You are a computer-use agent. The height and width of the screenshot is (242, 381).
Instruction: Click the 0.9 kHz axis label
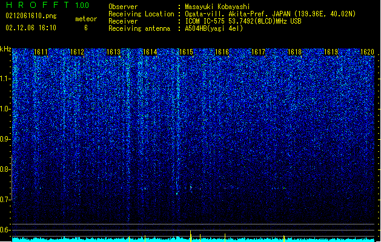click(x=5, y=139)
